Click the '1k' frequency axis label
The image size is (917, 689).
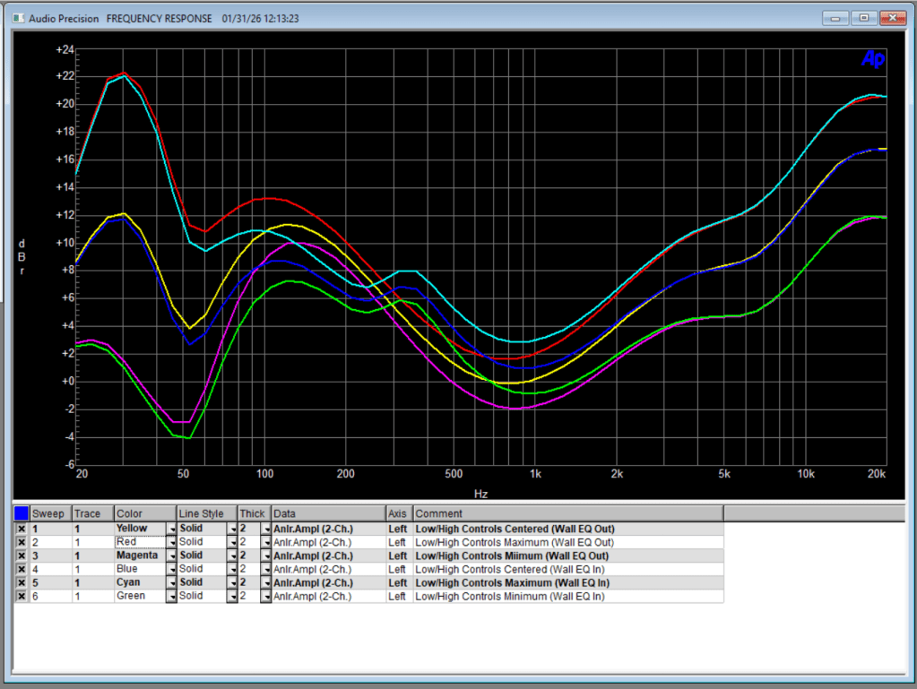point(535,474)
